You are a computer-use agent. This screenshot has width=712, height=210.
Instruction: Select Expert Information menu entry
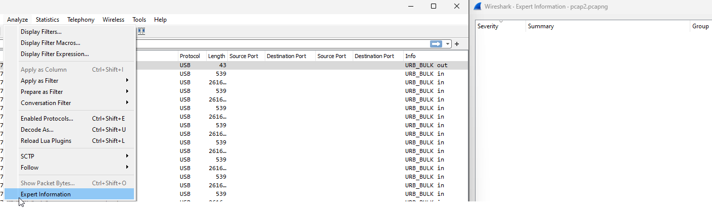(45, 194)
